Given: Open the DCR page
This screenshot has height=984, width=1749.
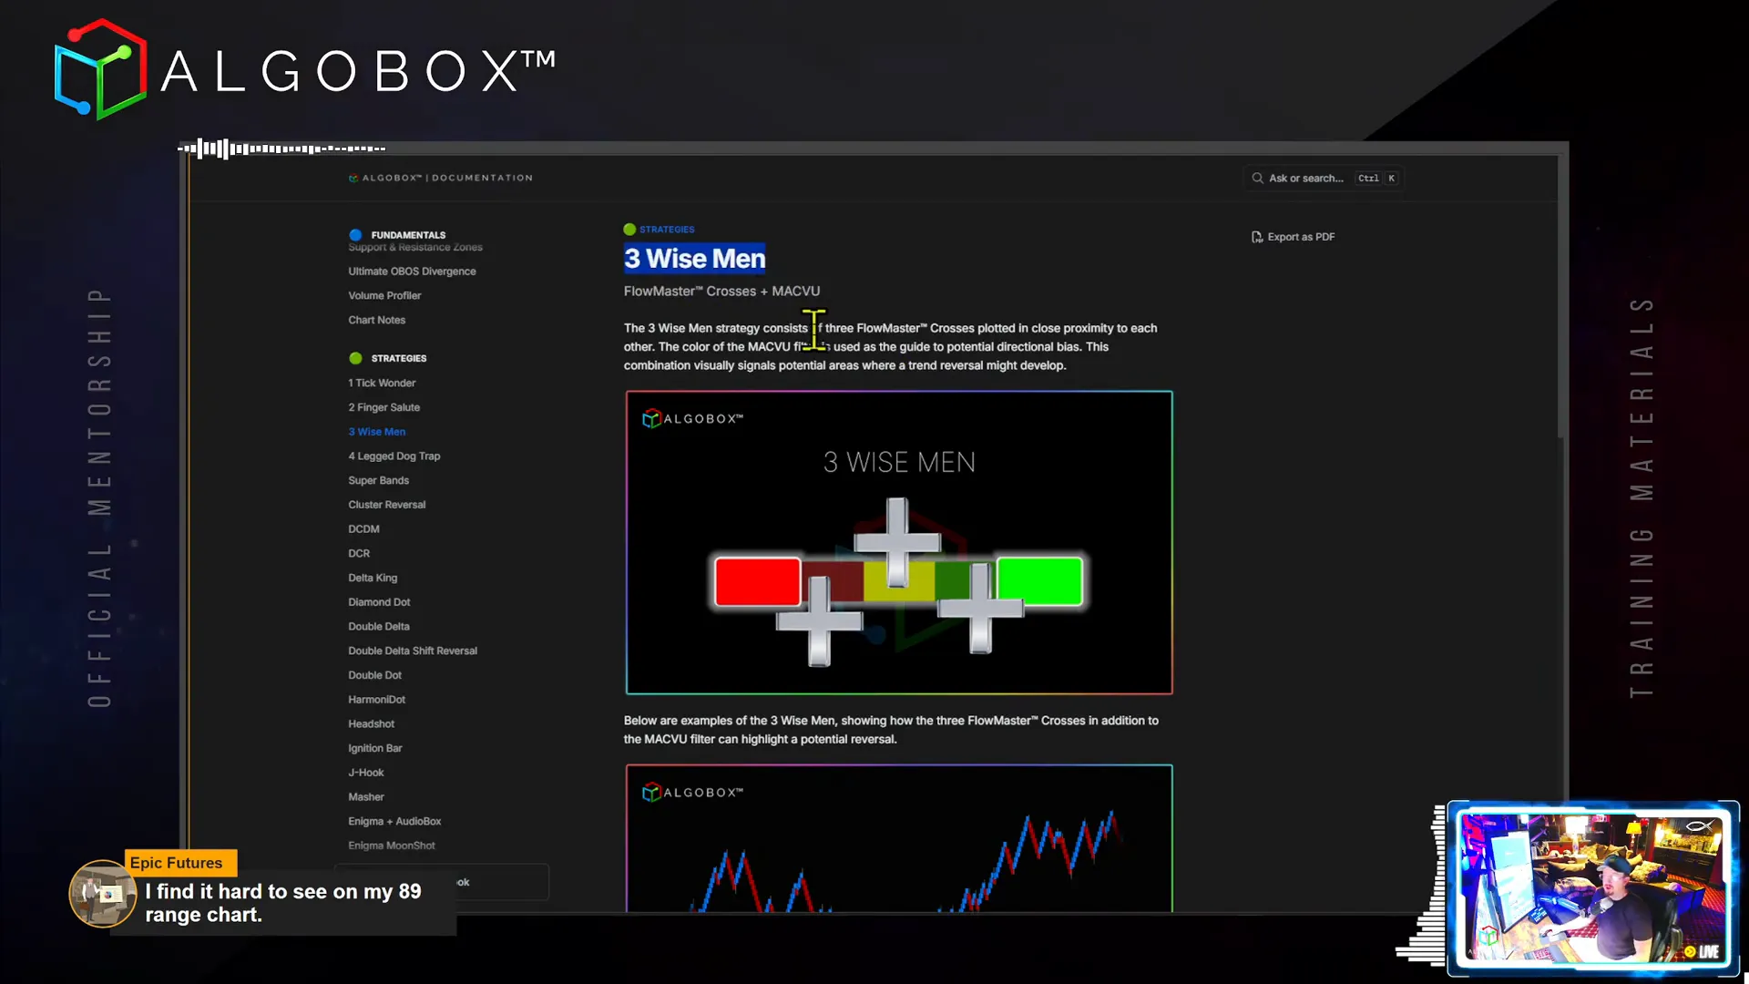Looking at the screenshot, I should coord(359,554).
